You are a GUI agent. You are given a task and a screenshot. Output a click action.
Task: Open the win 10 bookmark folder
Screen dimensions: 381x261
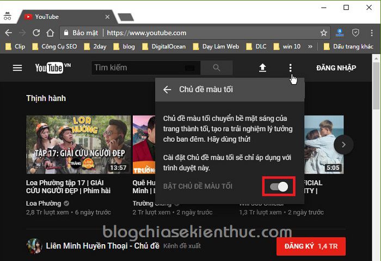coord(287,46)
